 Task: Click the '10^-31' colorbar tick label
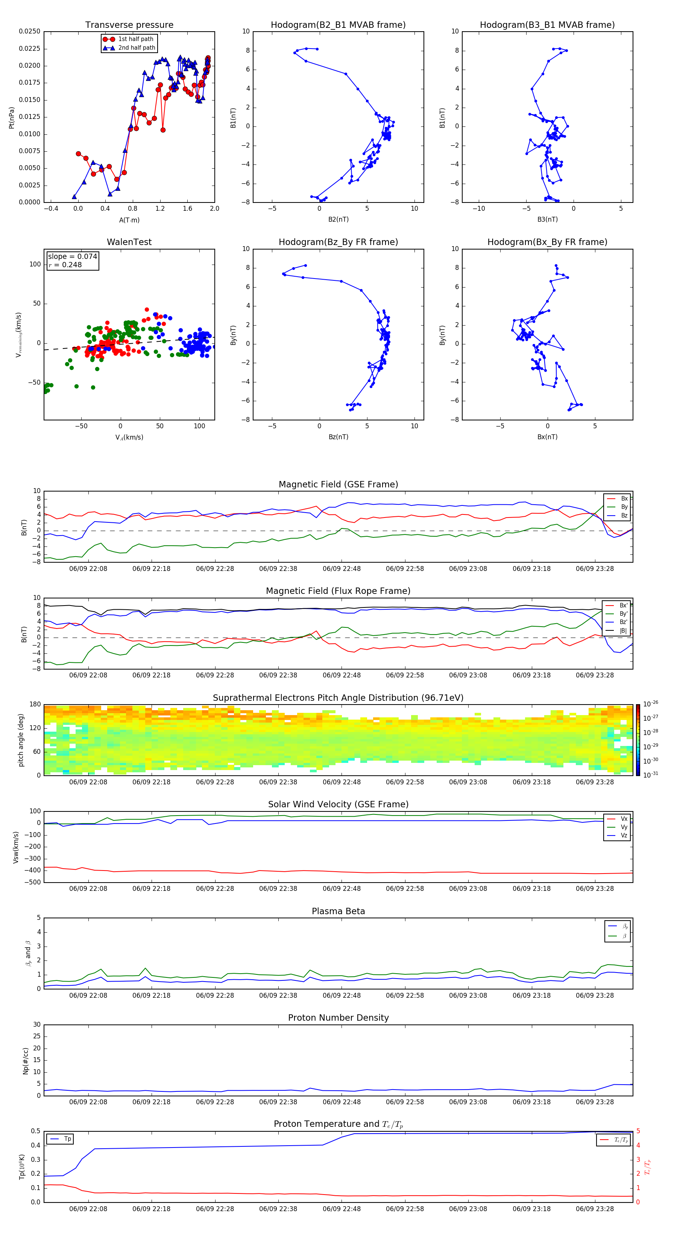651,775
